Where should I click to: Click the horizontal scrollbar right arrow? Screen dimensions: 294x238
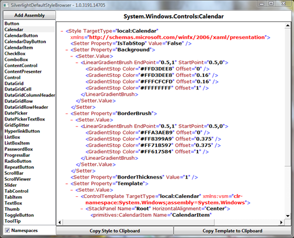pyautogui.click(x=282, y=222)
